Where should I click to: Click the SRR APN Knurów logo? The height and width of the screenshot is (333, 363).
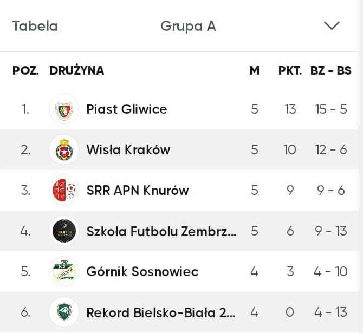click(x=64, y=190)
